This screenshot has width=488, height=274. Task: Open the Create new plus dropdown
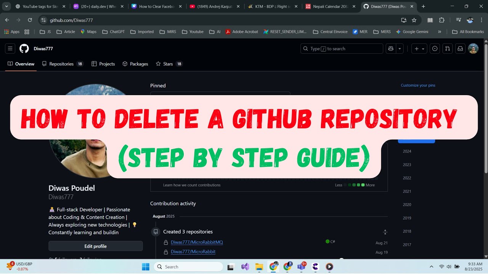click(x=419, y=48)
